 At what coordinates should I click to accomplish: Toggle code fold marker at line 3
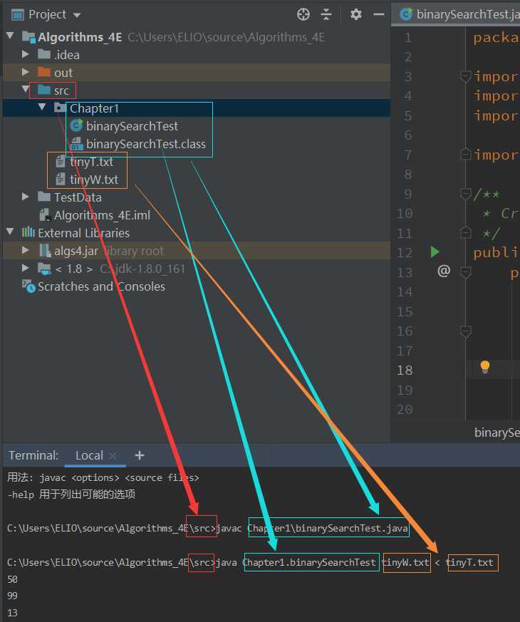466,76
